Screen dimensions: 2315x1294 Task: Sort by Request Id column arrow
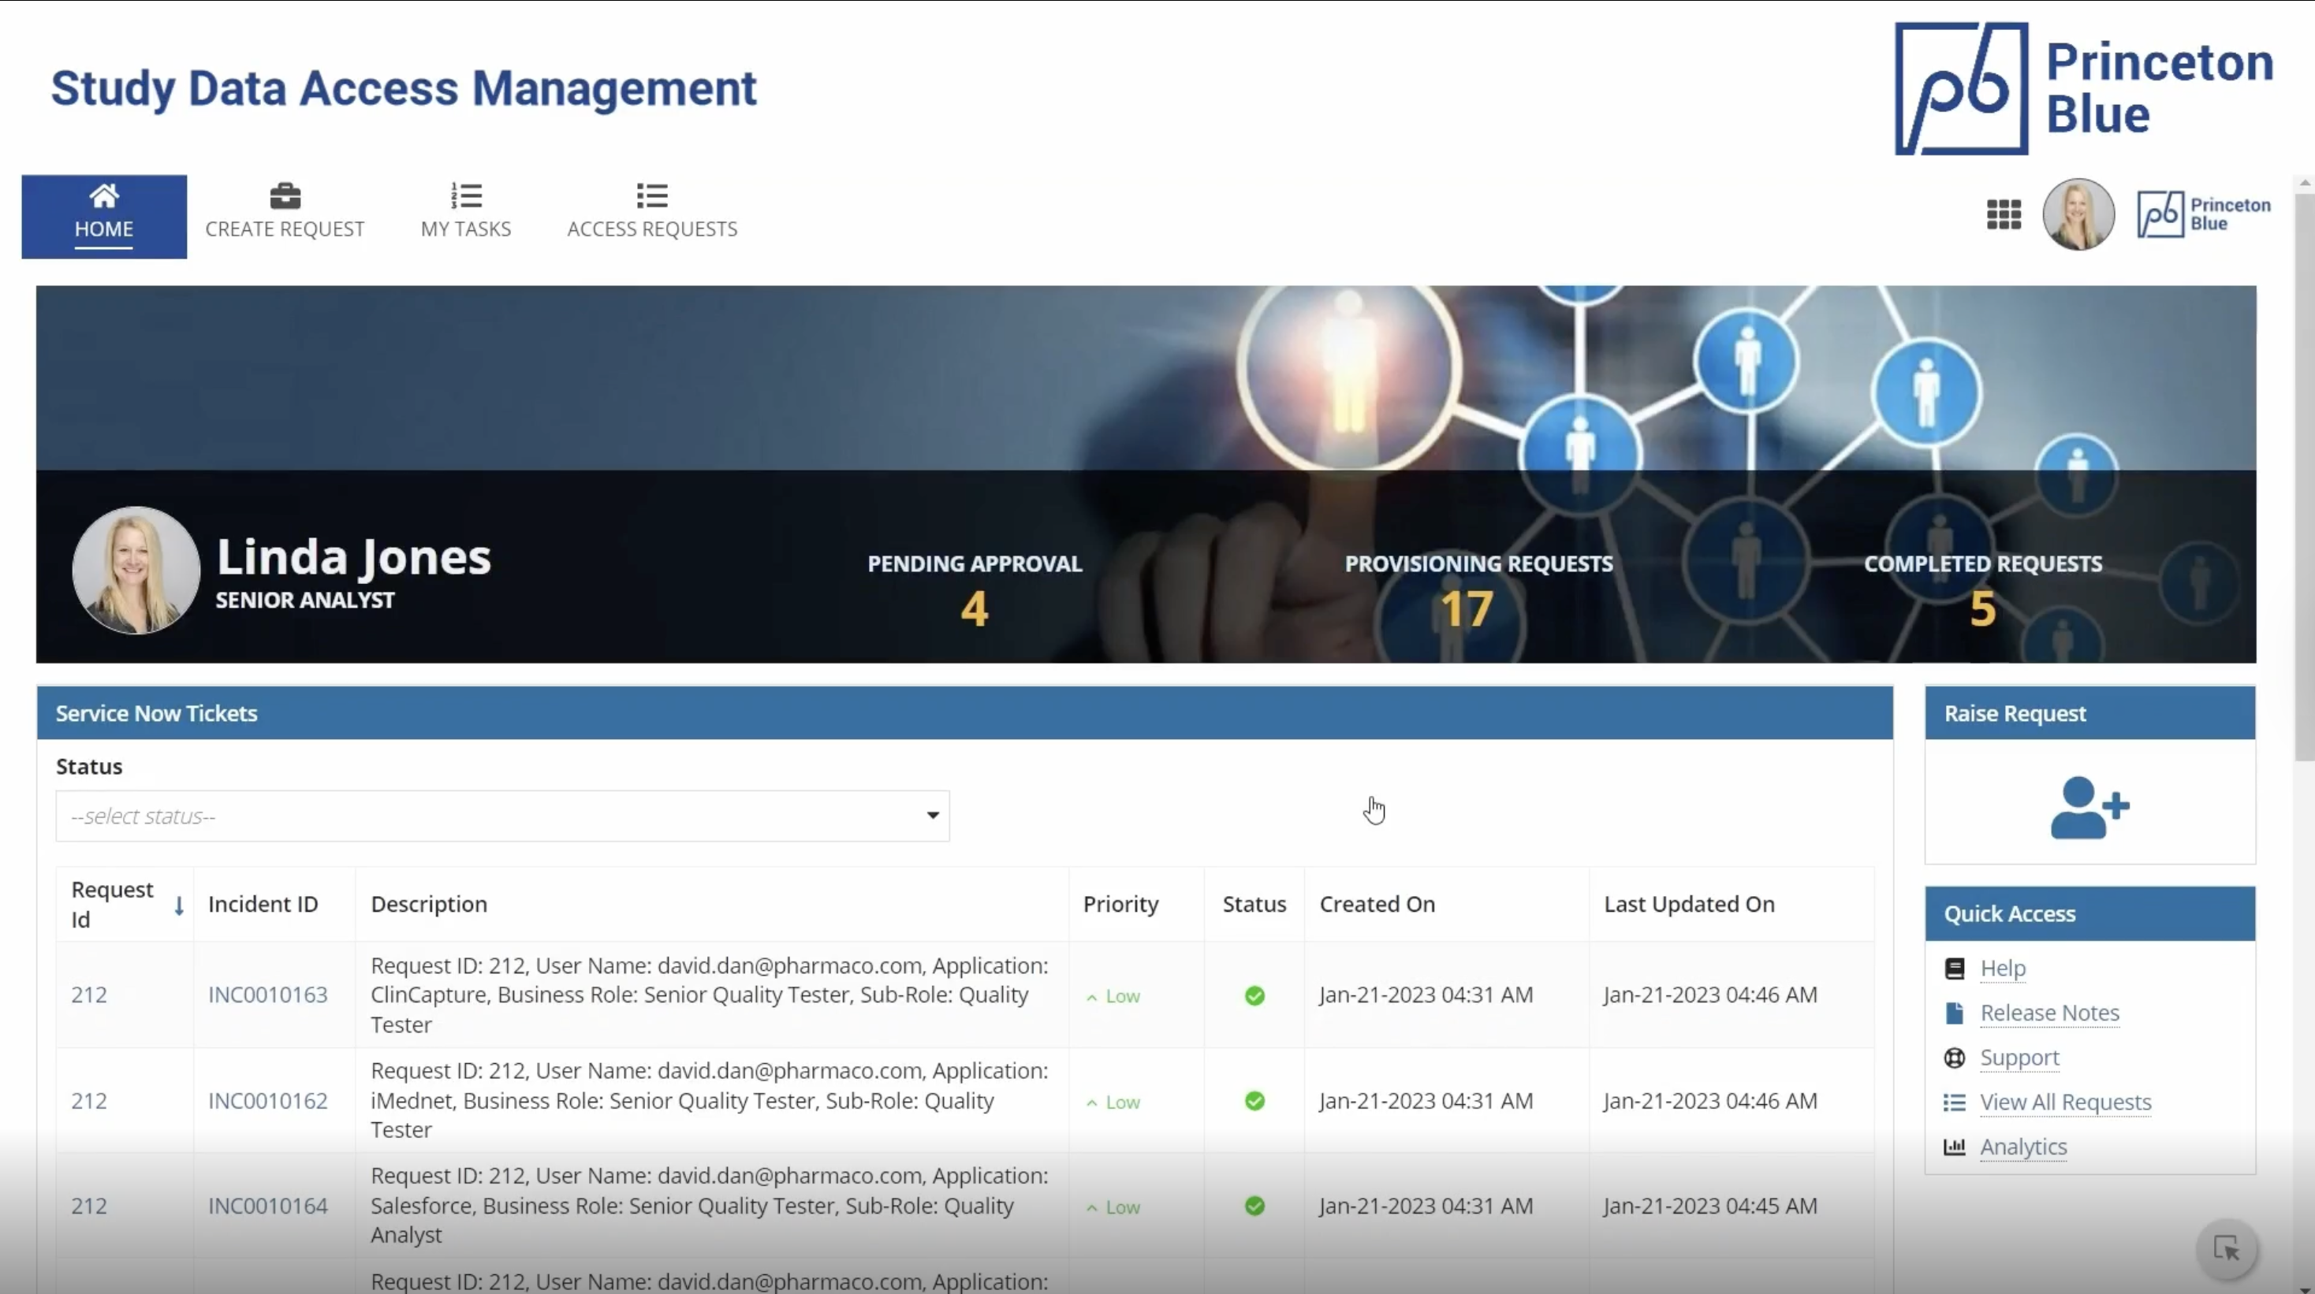click(179, 905)
